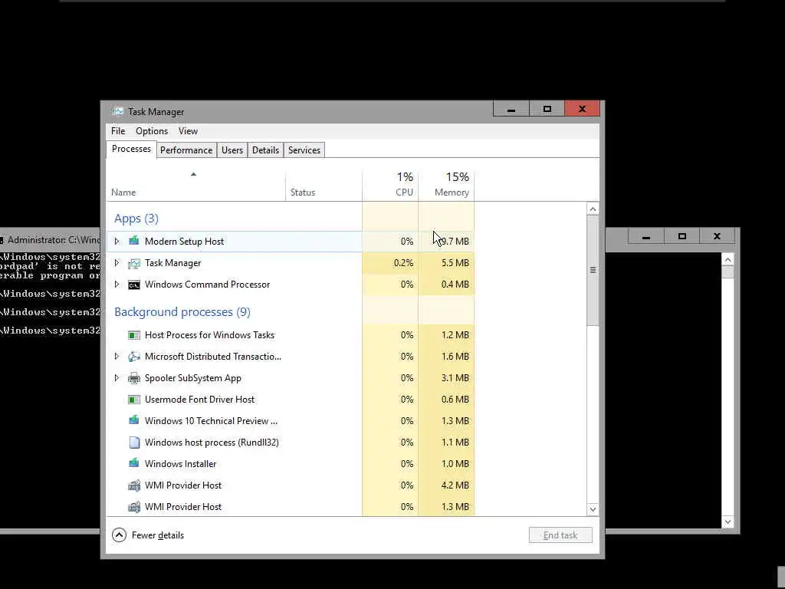Click icon of WMI Provider Host 1.3 MB
Screen dimensions: 785x589
click(133, 507)
